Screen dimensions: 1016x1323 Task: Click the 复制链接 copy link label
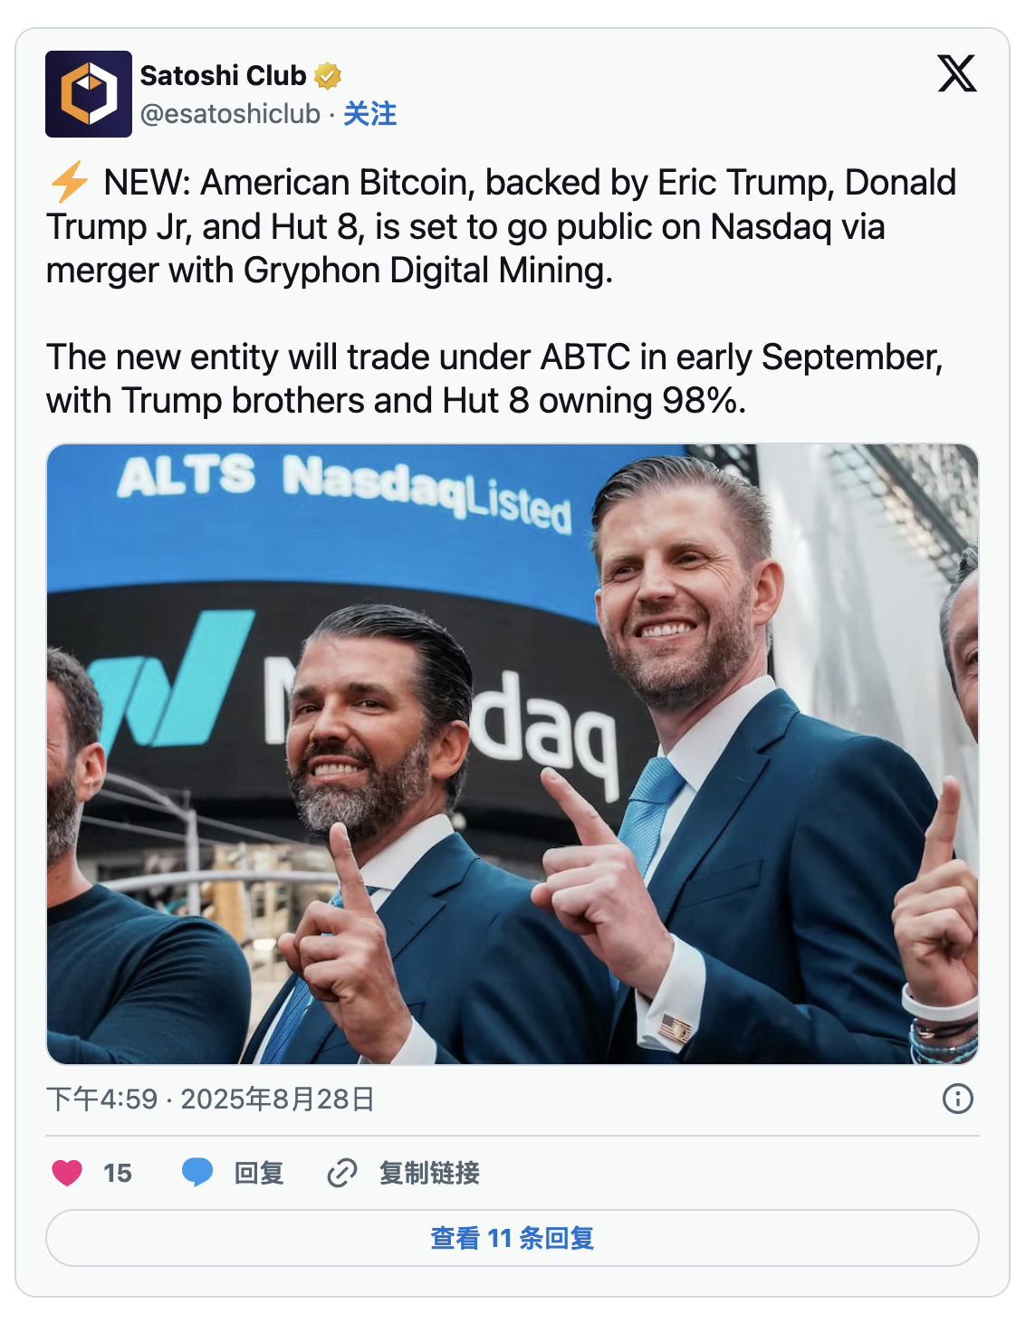tap(429, 1173)
